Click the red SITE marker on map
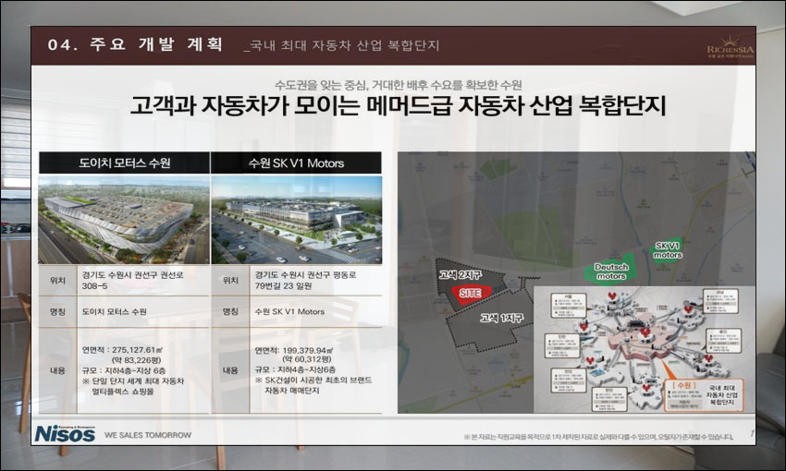This screenshot has width=786, height=471. (x=470, y=294)
